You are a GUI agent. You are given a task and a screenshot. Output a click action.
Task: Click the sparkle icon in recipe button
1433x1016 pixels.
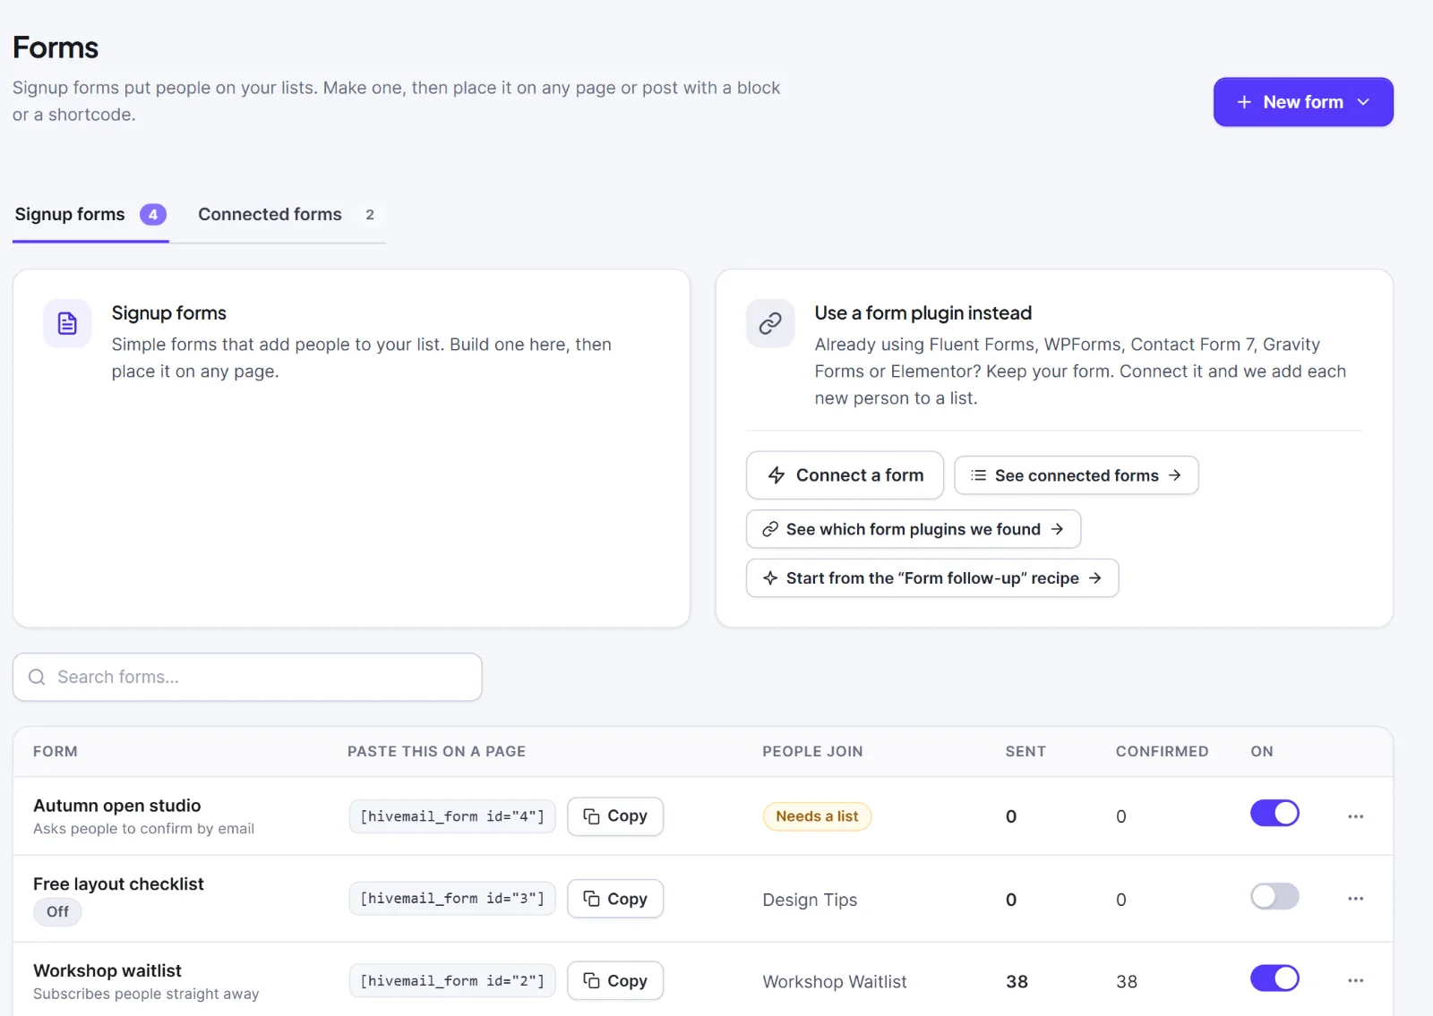770,578
